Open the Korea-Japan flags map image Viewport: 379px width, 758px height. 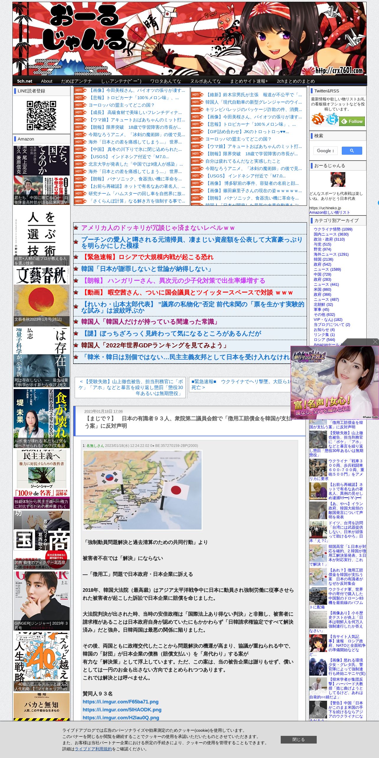[x=143, y=490]
